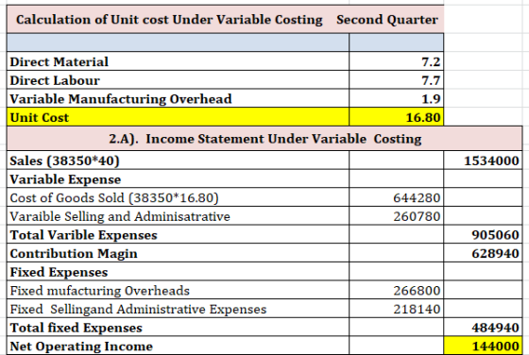Image resolution: width=529 pixels, height=355 pixels.
Task: Click the overhead value 1.9
Action: click(x=397, y=98)
